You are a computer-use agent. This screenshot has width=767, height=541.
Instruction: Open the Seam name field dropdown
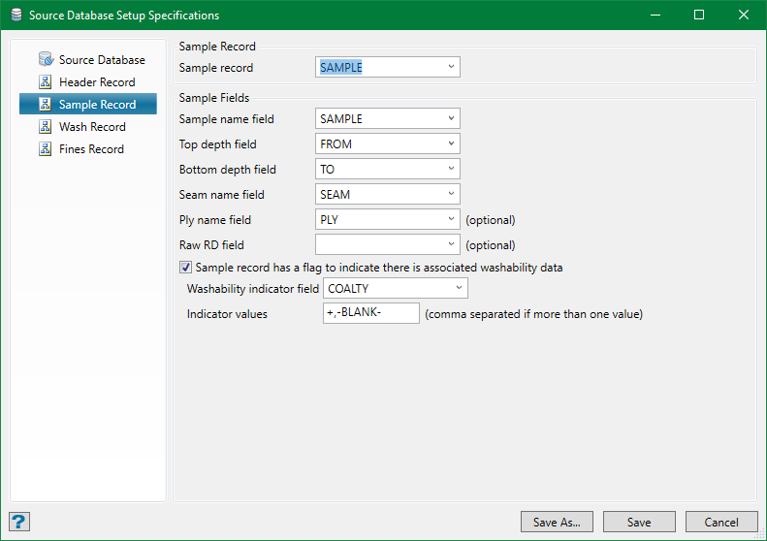point(451,194)
